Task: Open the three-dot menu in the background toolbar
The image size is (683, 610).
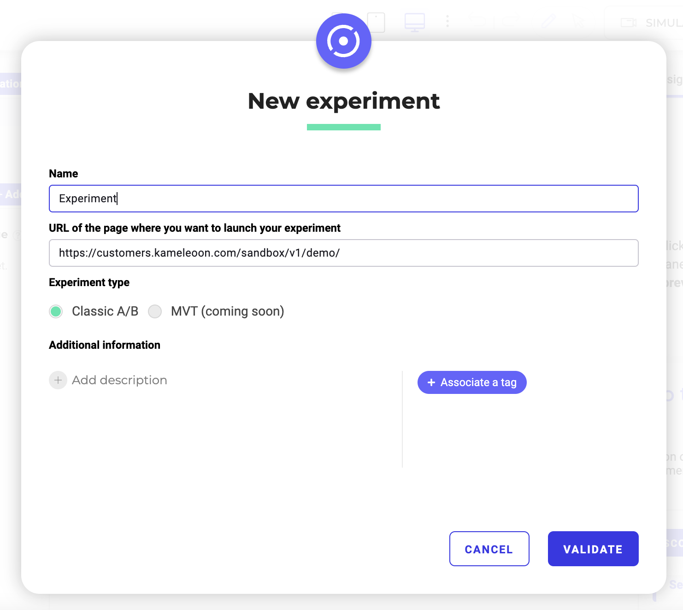Action: tap(447, 21)
